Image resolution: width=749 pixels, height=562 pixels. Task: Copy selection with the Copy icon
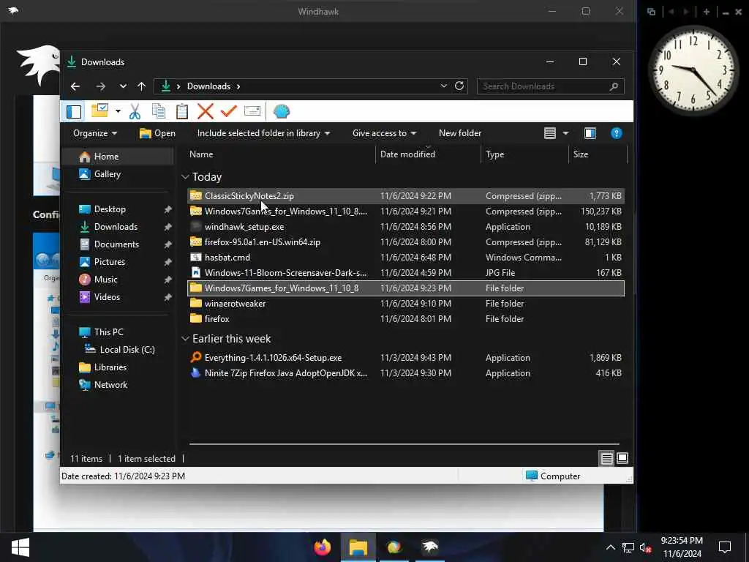159,111
